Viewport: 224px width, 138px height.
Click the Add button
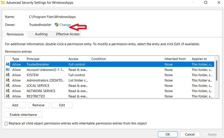click(x=15, y=105)
